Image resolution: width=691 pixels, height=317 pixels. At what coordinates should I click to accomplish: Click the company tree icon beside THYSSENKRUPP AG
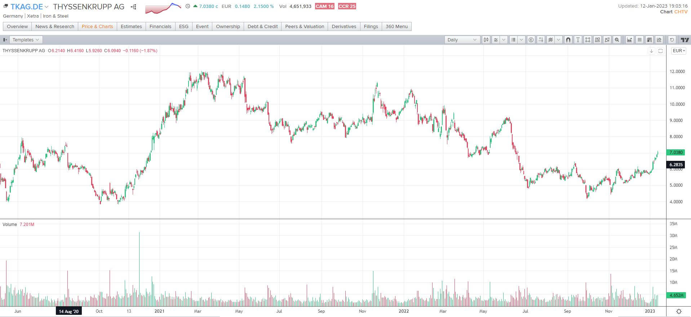[x=134, y=7]
